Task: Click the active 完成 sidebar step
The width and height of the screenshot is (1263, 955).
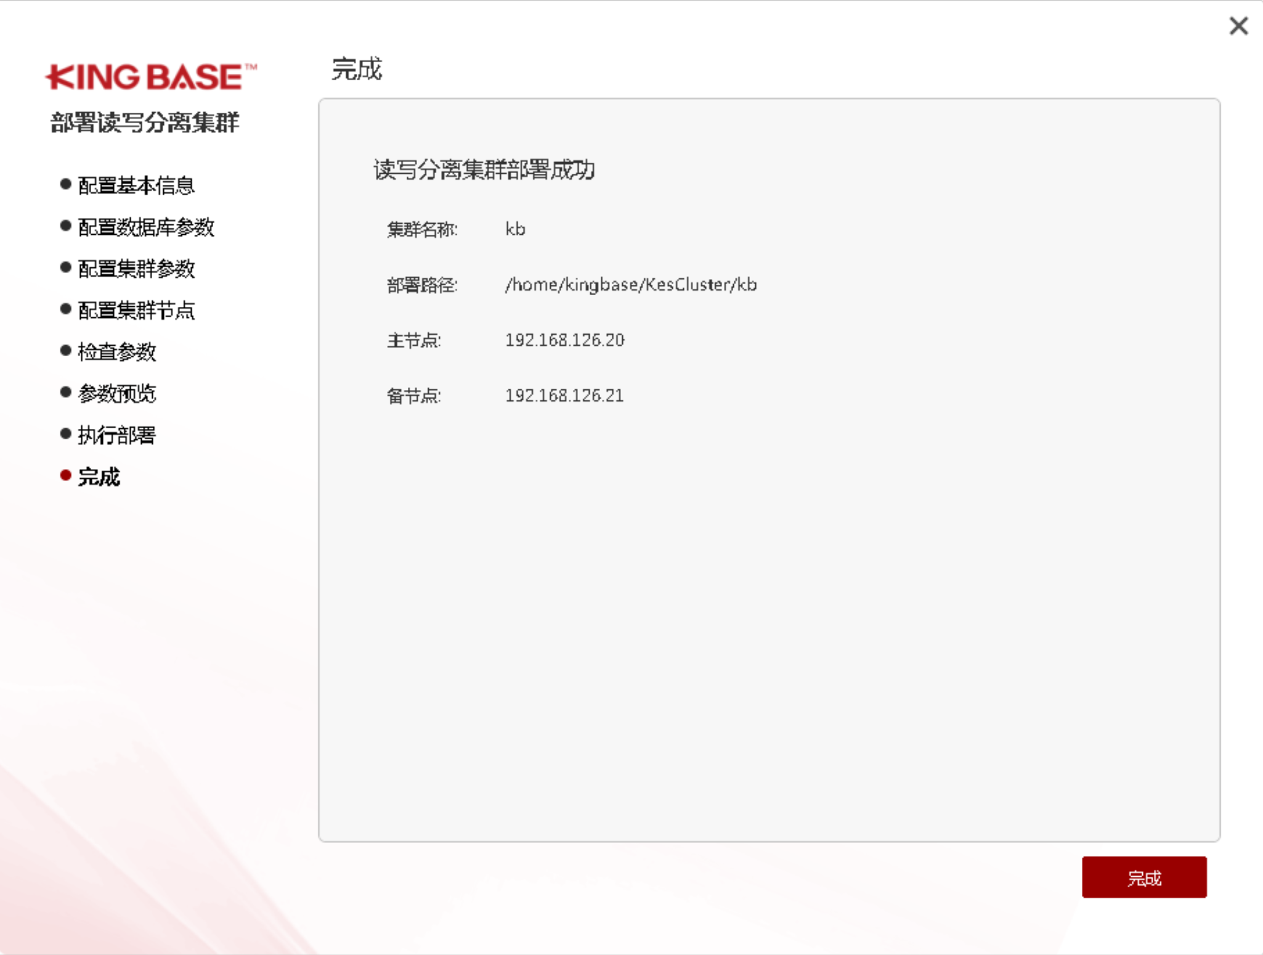Action: (99, 477)
